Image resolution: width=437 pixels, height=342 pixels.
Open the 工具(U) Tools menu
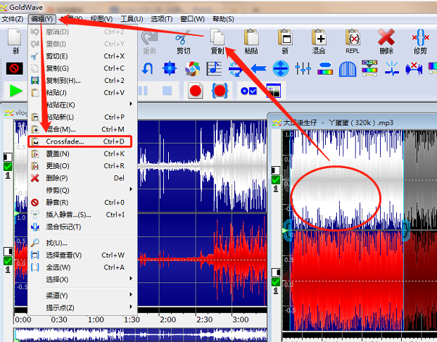(x=132, y=18)
